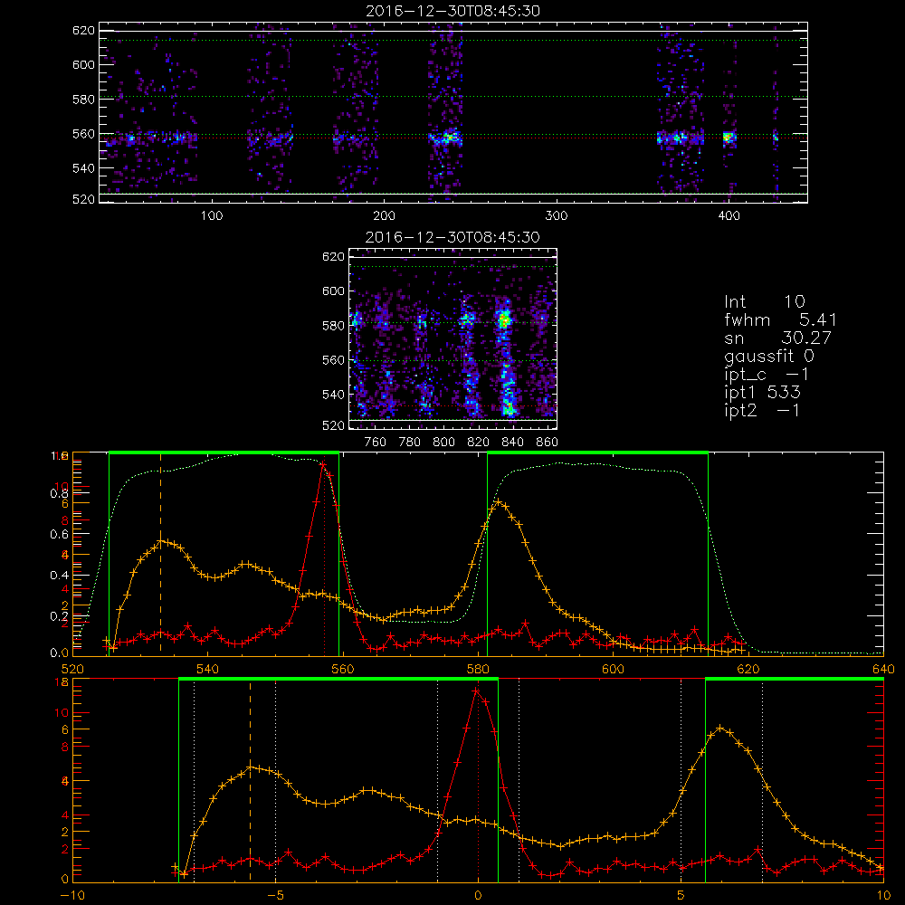Click x-axis label 800 on middle image
The image size is (905, 905).
pyautogui.click(x=443, y=443)
